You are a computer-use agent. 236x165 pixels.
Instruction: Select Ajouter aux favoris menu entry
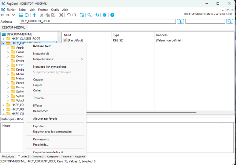click(45, 119)
